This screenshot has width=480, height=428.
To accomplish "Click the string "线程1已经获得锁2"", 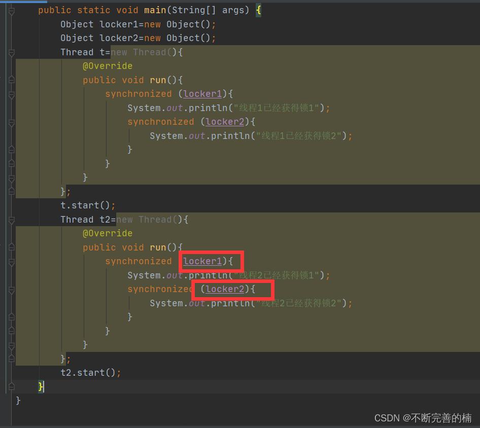I will pyautogui.click(x=299, y=135).
